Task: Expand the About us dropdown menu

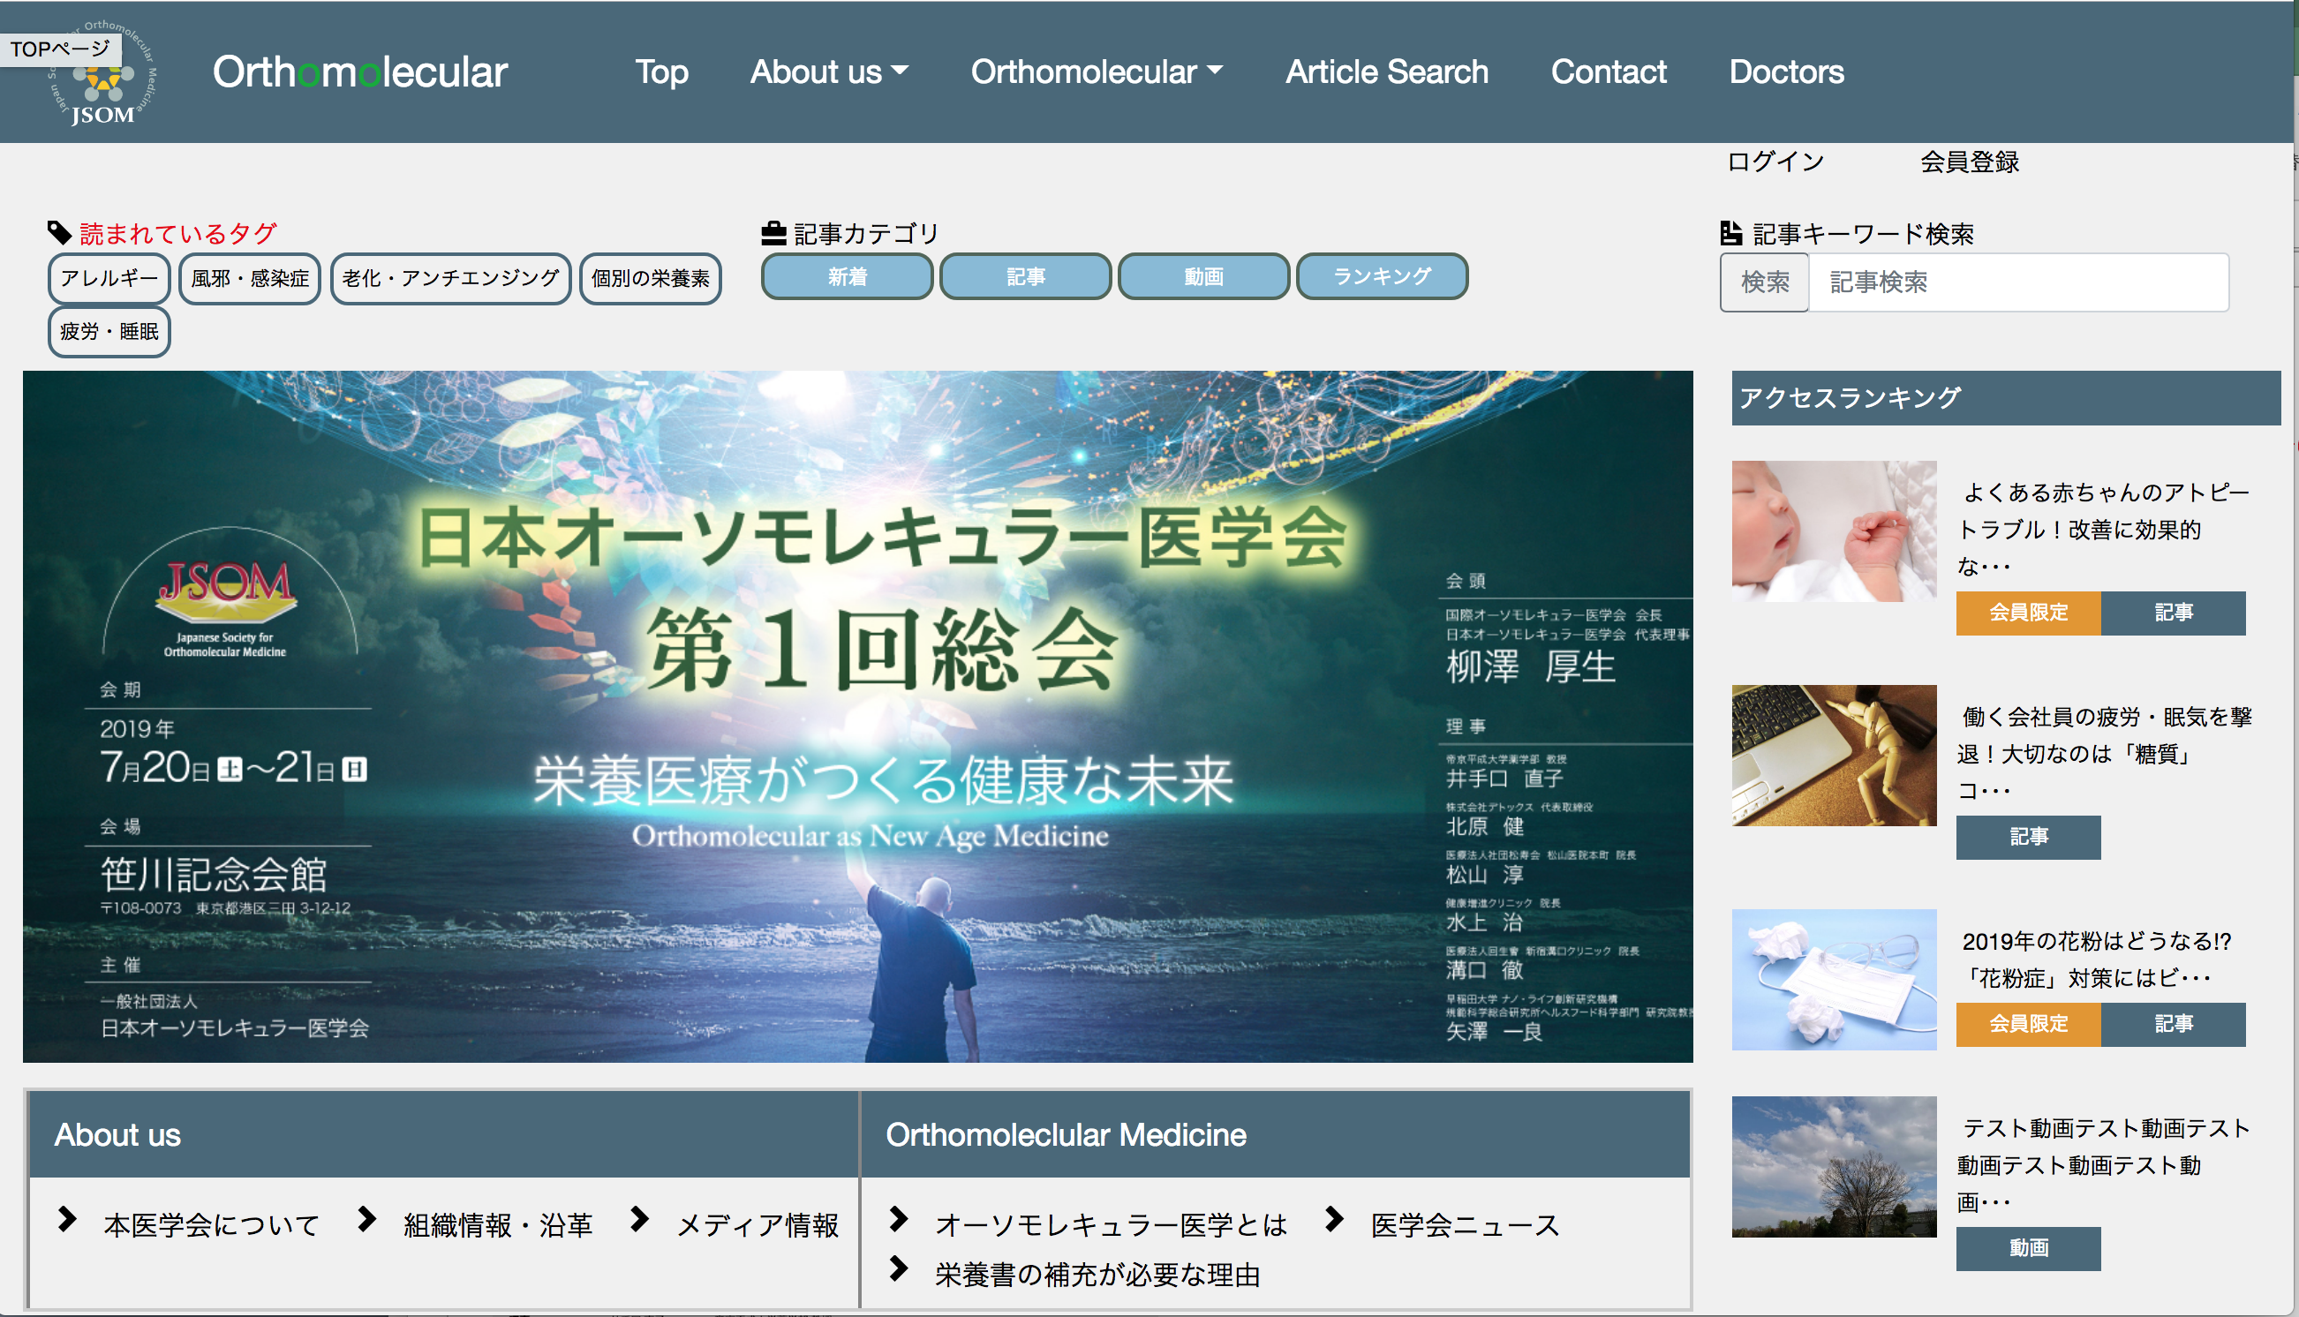Action: point(828,71)
